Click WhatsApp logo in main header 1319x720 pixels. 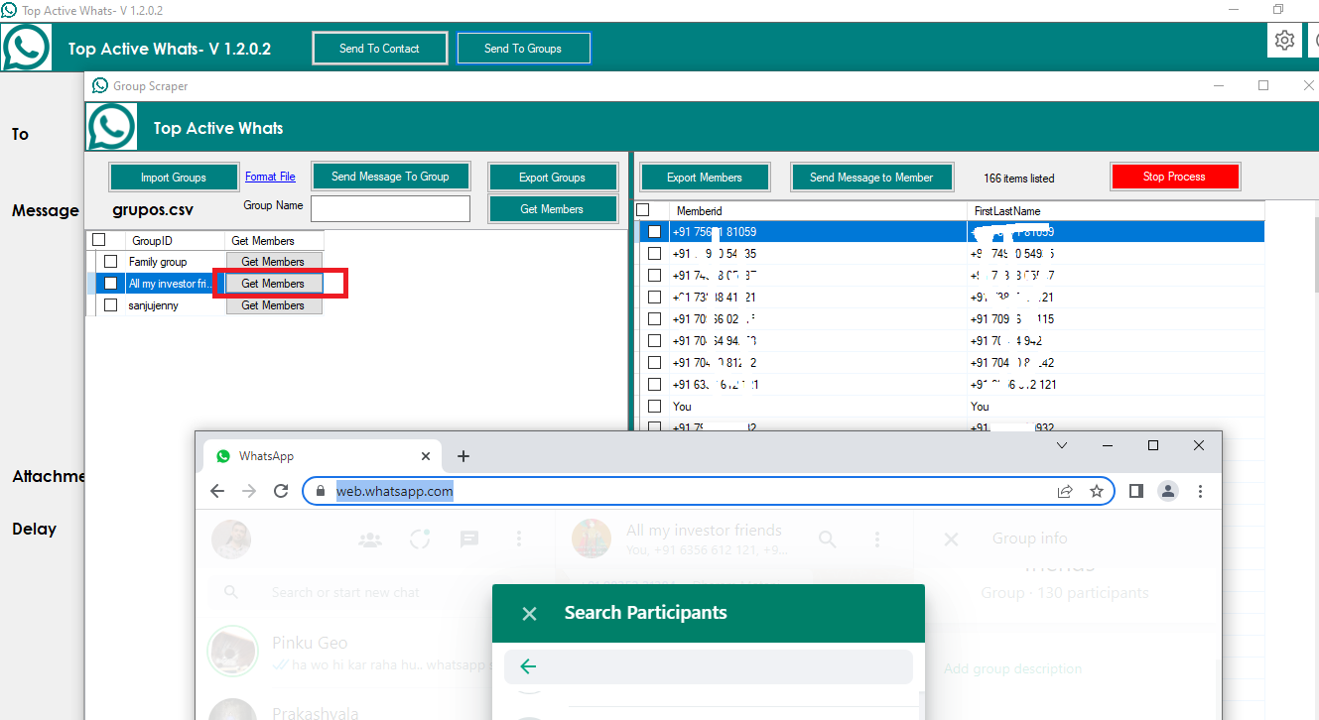[x=26, y=47]
